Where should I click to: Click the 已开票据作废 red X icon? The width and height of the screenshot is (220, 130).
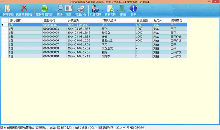[24, 9]
